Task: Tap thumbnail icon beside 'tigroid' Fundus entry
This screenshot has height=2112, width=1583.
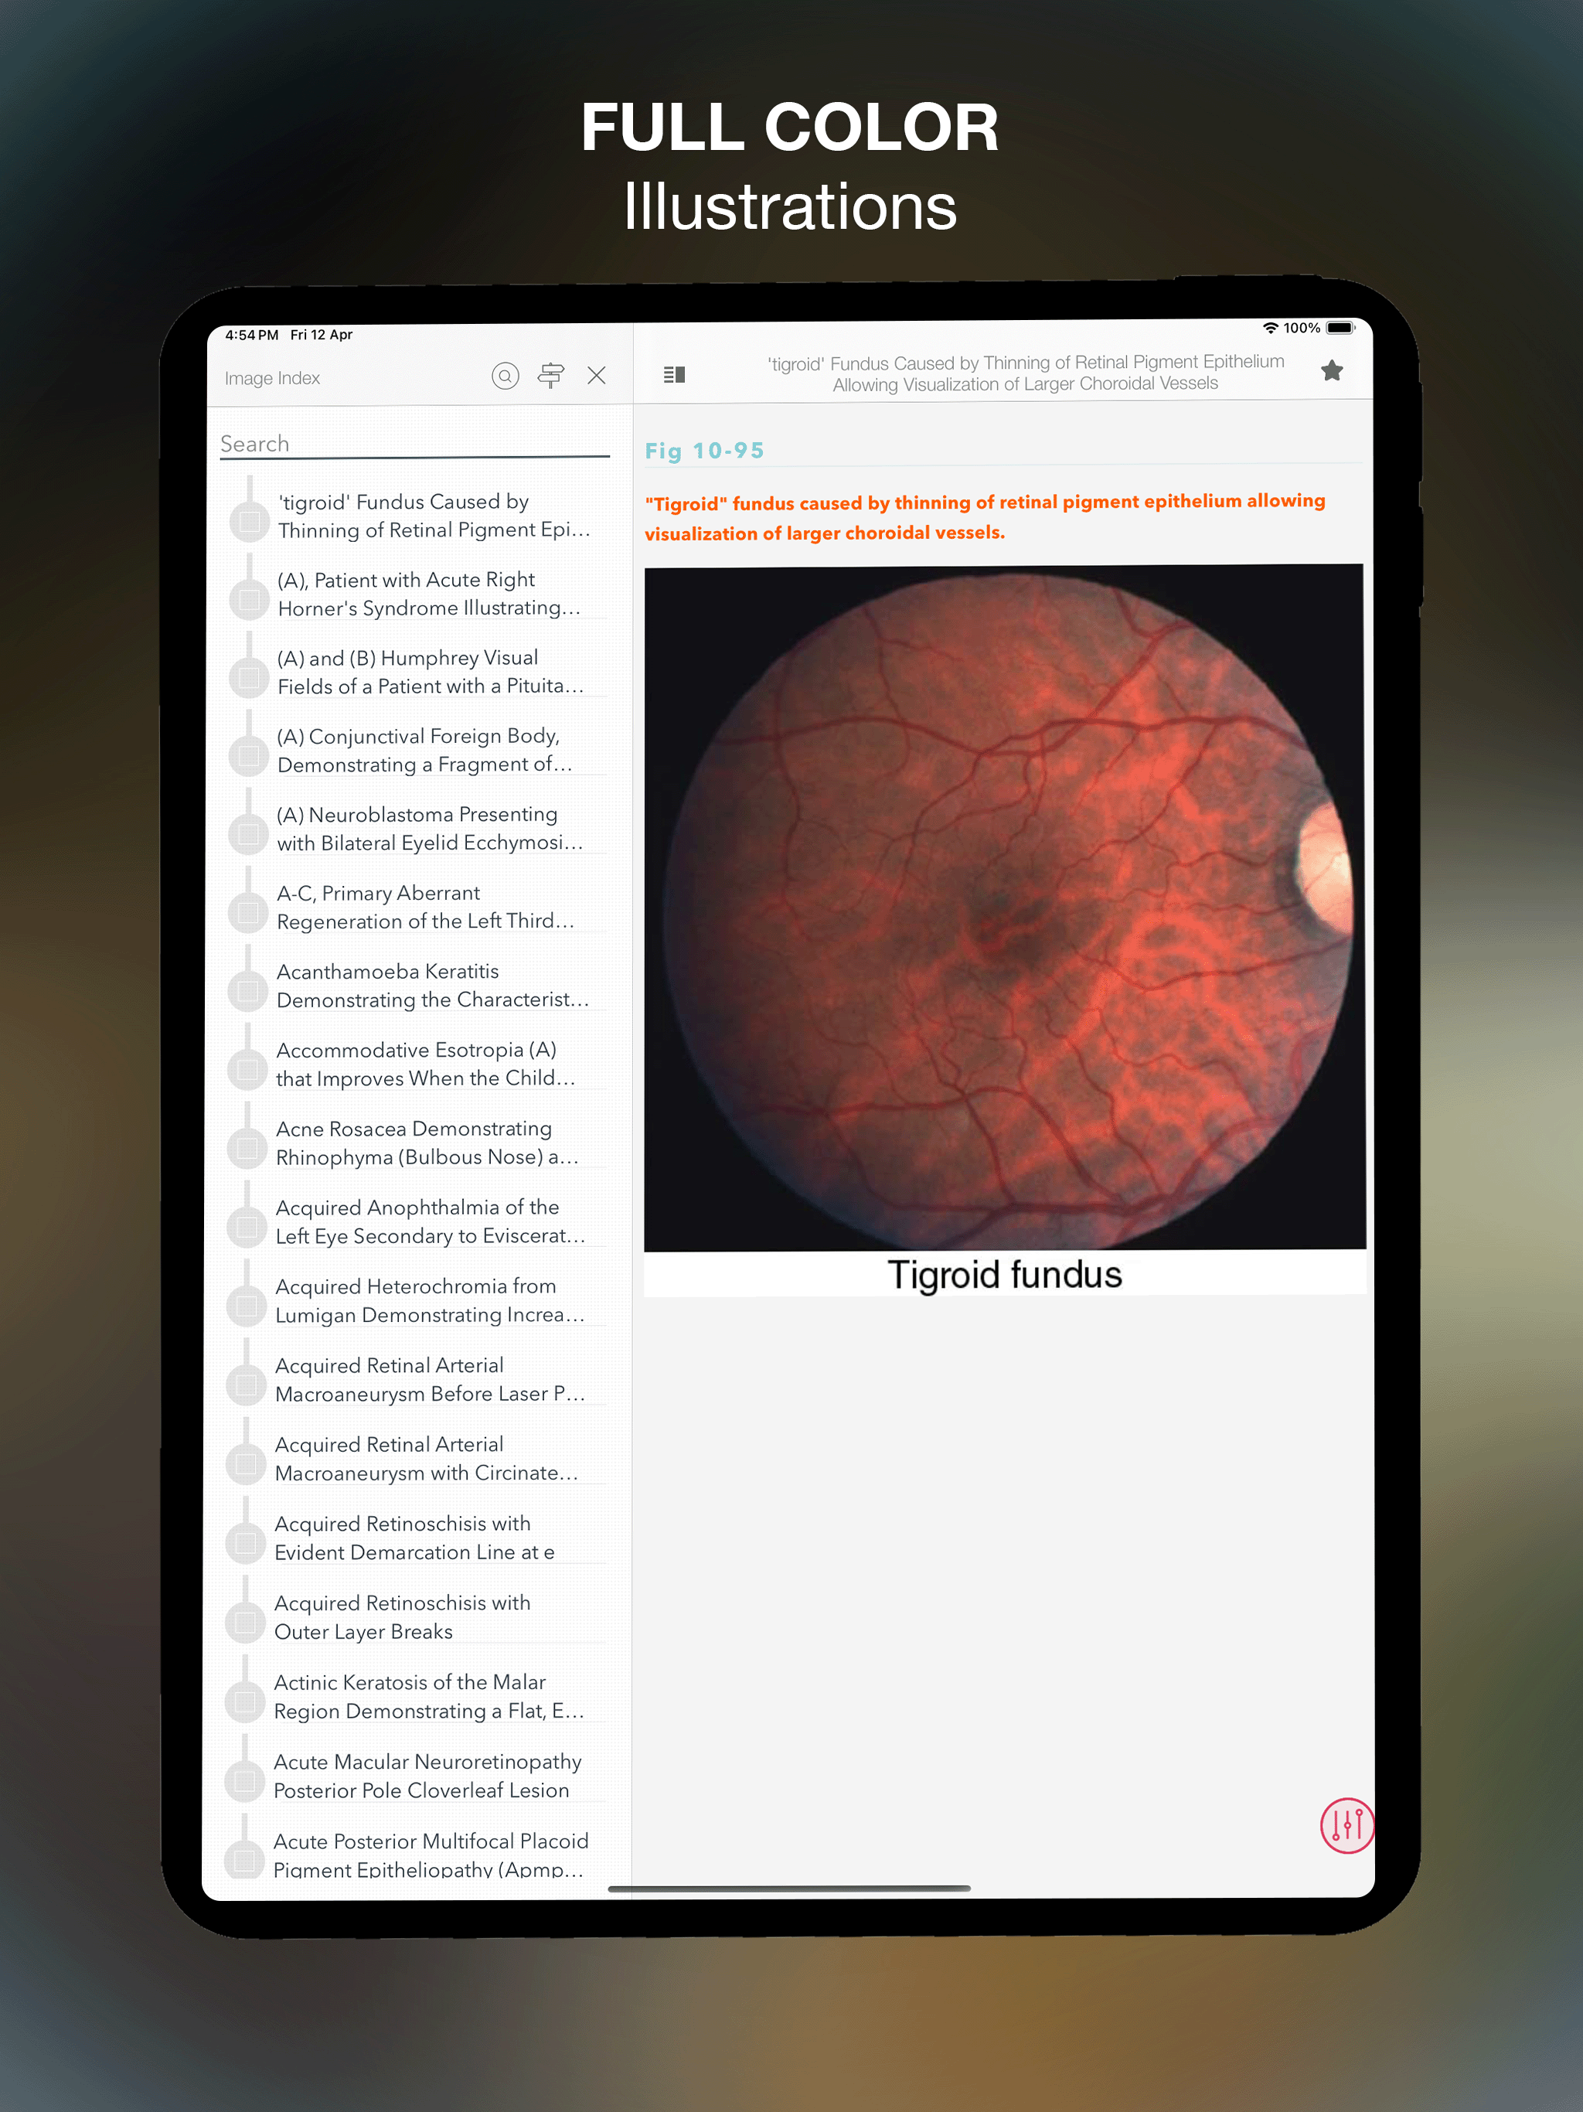Action: point(249,521)
